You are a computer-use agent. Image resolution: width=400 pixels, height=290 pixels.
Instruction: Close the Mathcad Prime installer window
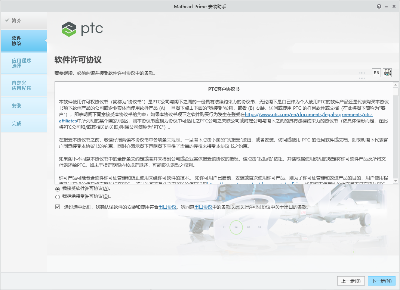394,6
